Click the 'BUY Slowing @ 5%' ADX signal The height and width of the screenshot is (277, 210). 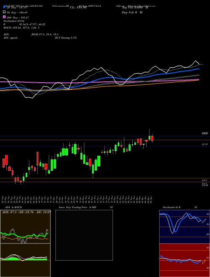point(66,38)
